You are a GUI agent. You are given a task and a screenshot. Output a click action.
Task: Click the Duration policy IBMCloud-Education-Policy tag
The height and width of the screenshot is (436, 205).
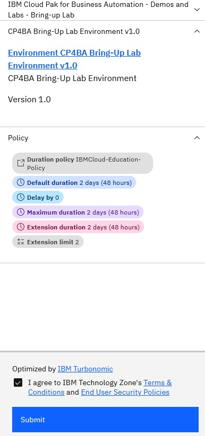point(83,163)
